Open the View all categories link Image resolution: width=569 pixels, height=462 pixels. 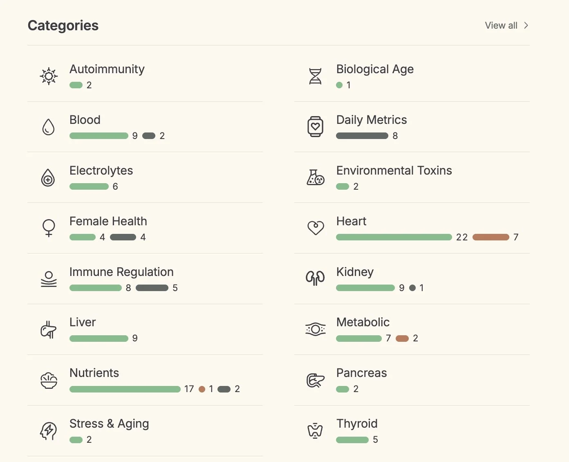coord(501,25)
